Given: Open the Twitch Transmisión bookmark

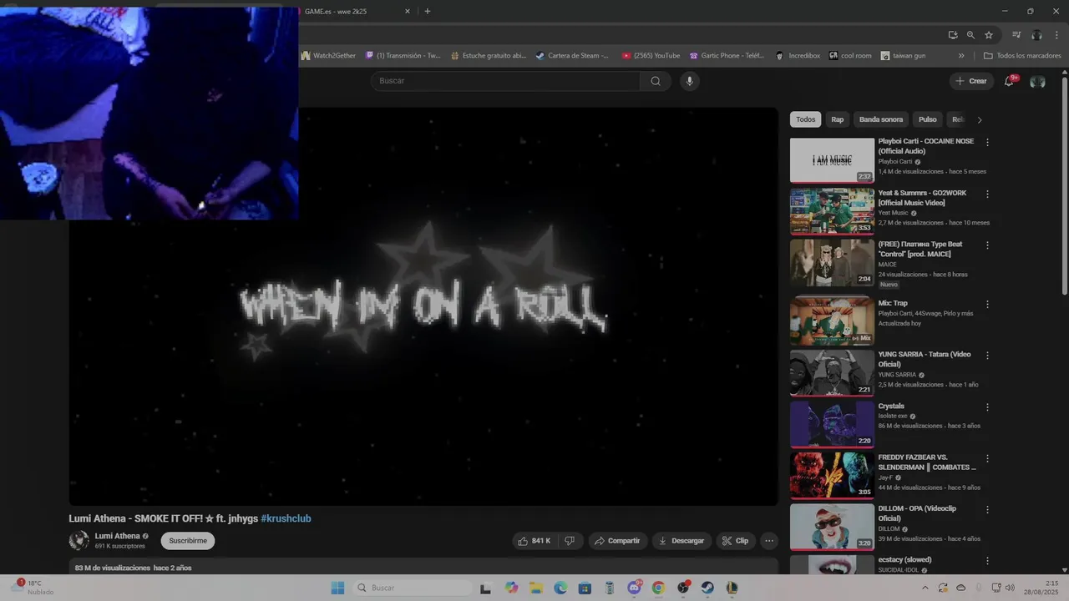Looking at the screenshot, I should tap(403, 56).
